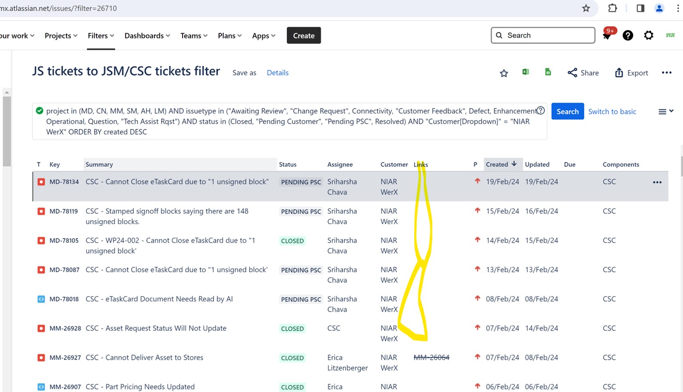Expand the Projects dropdown
The image size is (683, 392).
(x=61, y=35)
